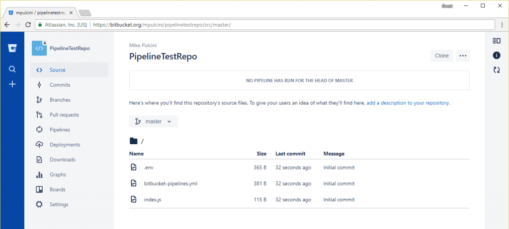Screen dimensions: 509x229
Task: Go to Commits in the sidebar
Action: tap(60, 85)
